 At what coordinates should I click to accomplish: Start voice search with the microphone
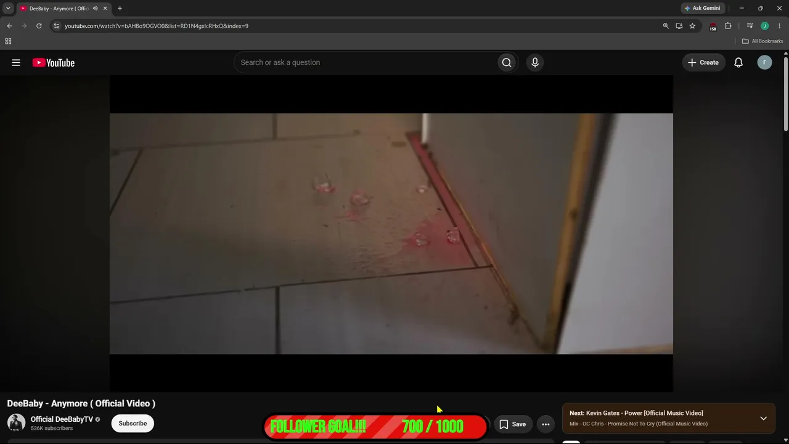coord(535,62)
